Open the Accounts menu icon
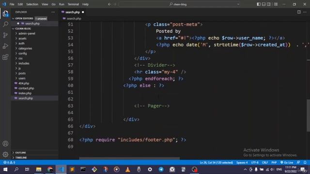 click(5, 144)
